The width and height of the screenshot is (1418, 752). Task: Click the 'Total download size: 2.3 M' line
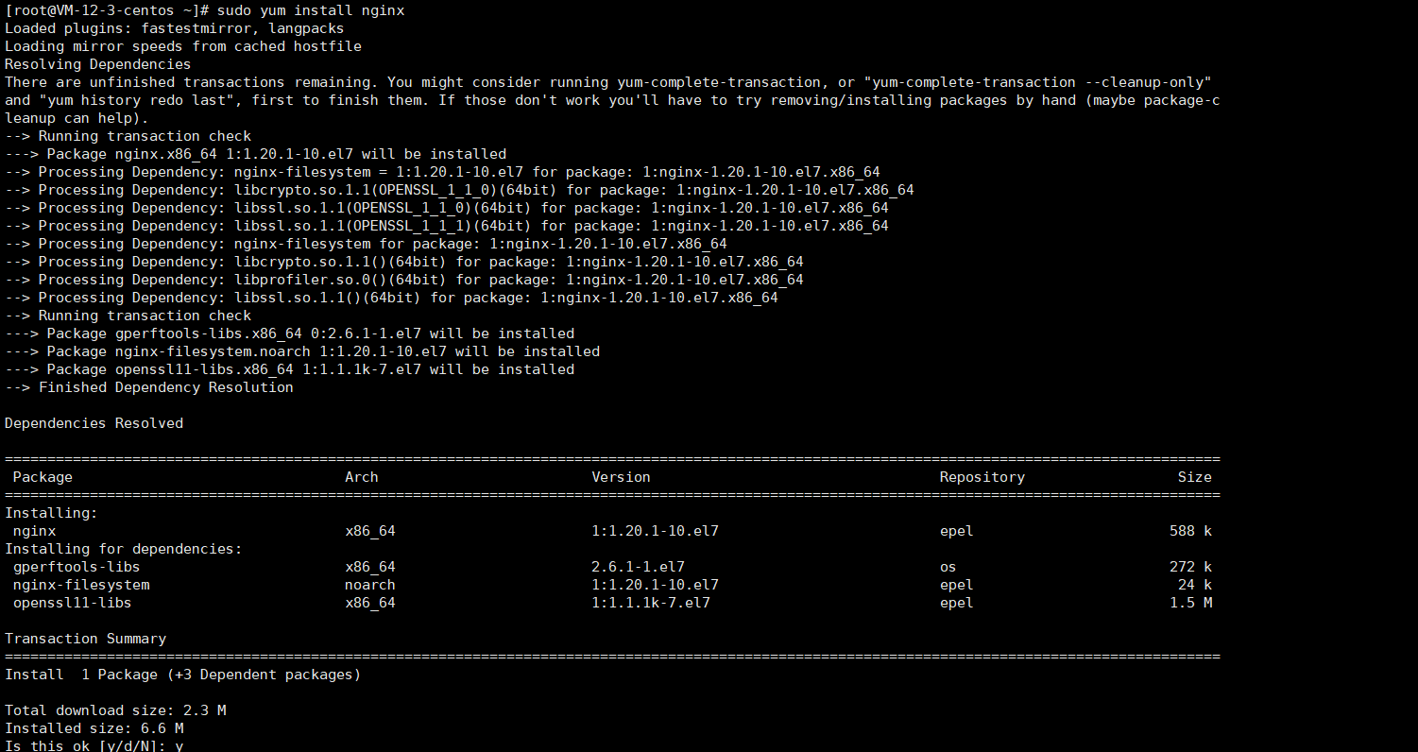[x=115, y=710]
